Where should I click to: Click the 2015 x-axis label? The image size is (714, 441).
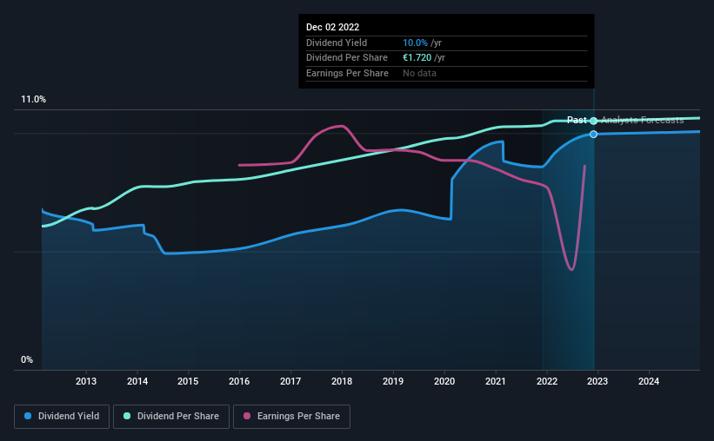188,381
